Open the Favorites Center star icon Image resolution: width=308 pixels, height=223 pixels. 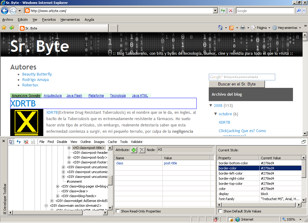tap(4, 27)
